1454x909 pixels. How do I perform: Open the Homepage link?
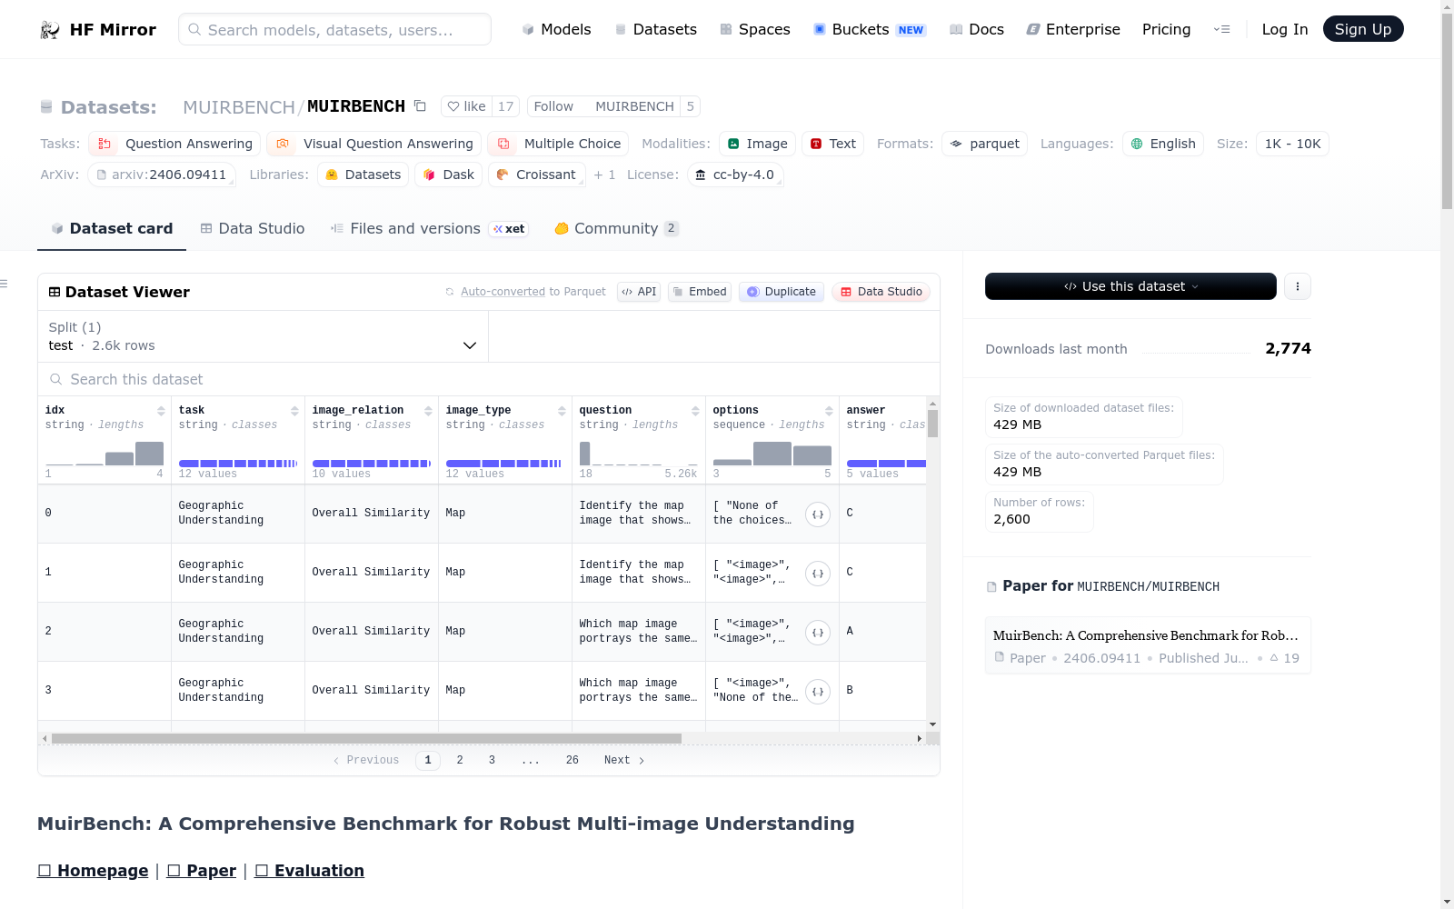point(93,871)
